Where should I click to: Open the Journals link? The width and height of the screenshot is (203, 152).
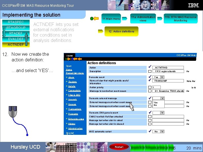click(72, 99)
